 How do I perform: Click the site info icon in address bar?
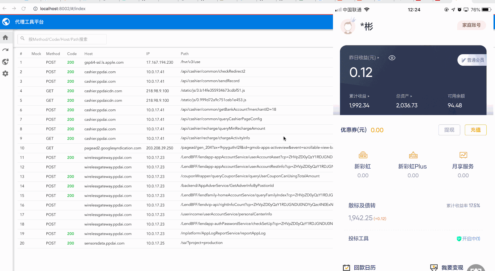(x=35, y=9)
